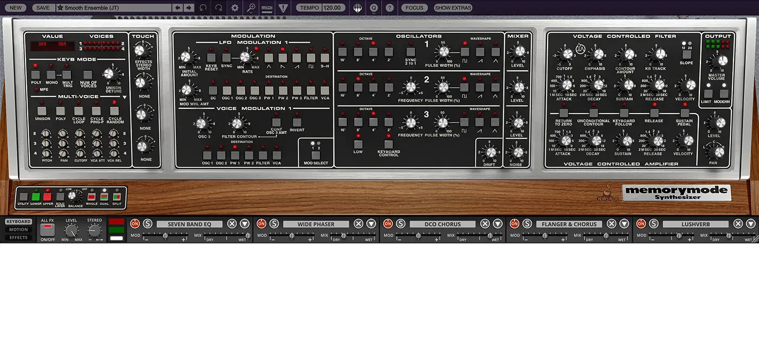Switch to the MOTION tab
The image size is (759, 362).
tap(18, 229)
